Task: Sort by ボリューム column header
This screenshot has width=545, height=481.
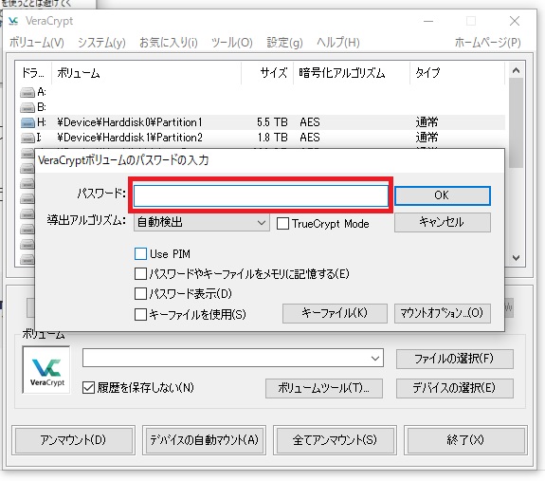Action: click(x=146, y=73)
